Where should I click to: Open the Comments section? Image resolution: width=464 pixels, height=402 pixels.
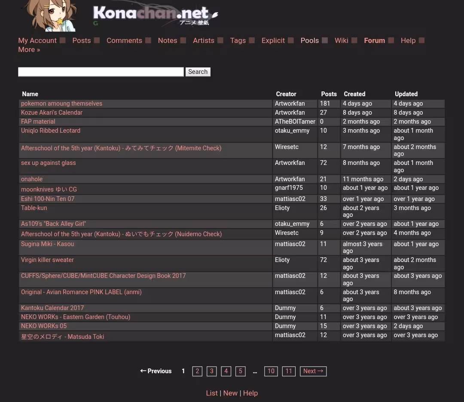124,40
